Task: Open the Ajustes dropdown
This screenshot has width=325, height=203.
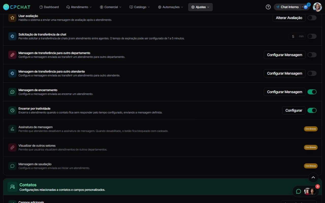Action: [x=200, y=7]
